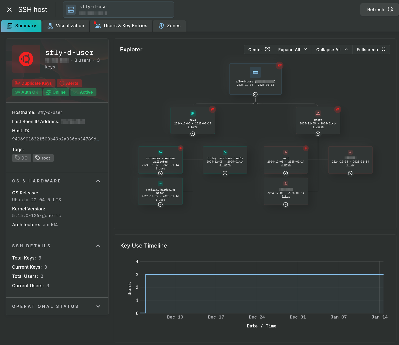Expand the dicing hurricane candle node
The width and height of the screenshot is (399, 345).
(x=225, y=173)
